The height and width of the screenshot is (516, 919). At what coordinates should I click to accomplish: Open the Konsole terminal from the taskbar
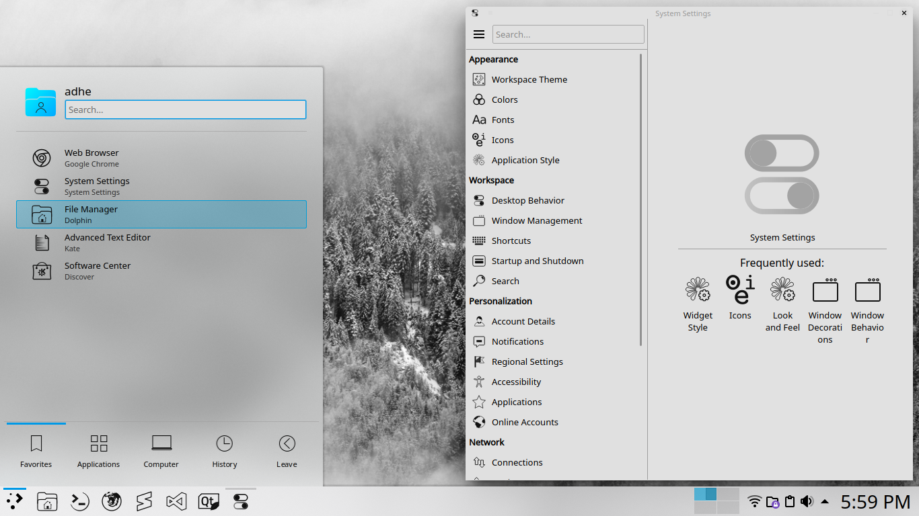[79, 501]
